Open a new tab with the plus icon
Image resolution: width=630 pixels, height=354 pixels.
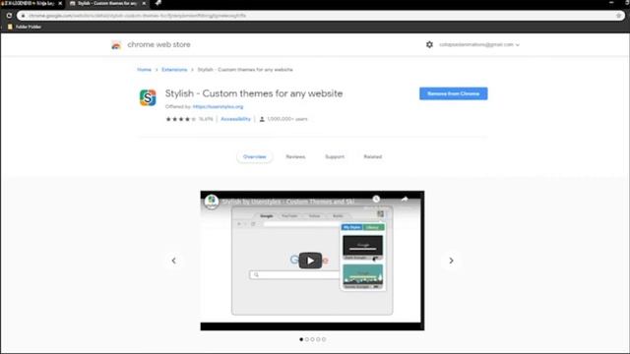click(x=158, y=3)
